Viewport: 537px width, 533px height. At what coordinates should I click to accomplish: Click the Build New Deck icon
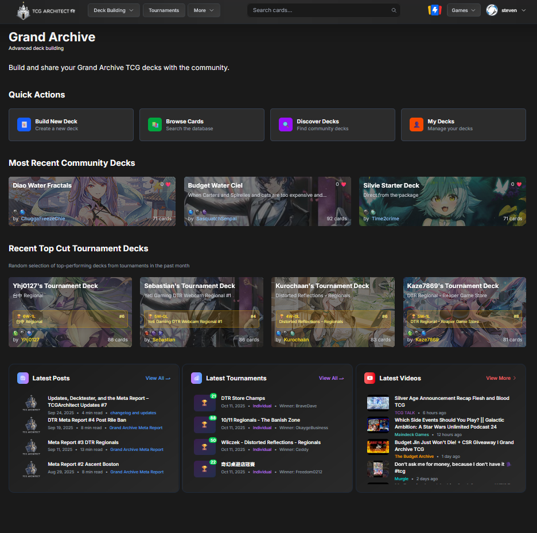(24, 125)
